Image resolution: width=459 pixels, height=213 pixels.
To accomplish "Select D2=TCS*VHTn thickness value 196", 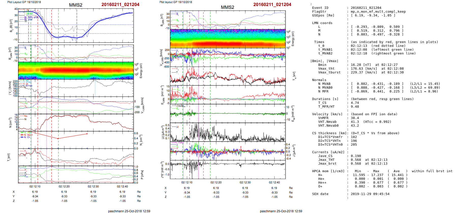I will click(354, 141).
